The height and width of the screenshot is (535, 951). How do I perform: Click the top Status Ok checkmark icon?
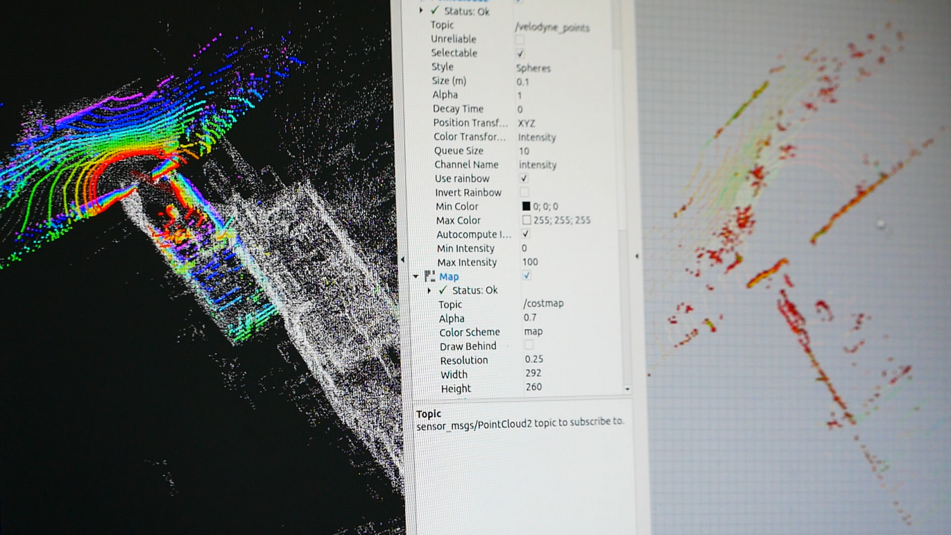click(x=435, y=11)
